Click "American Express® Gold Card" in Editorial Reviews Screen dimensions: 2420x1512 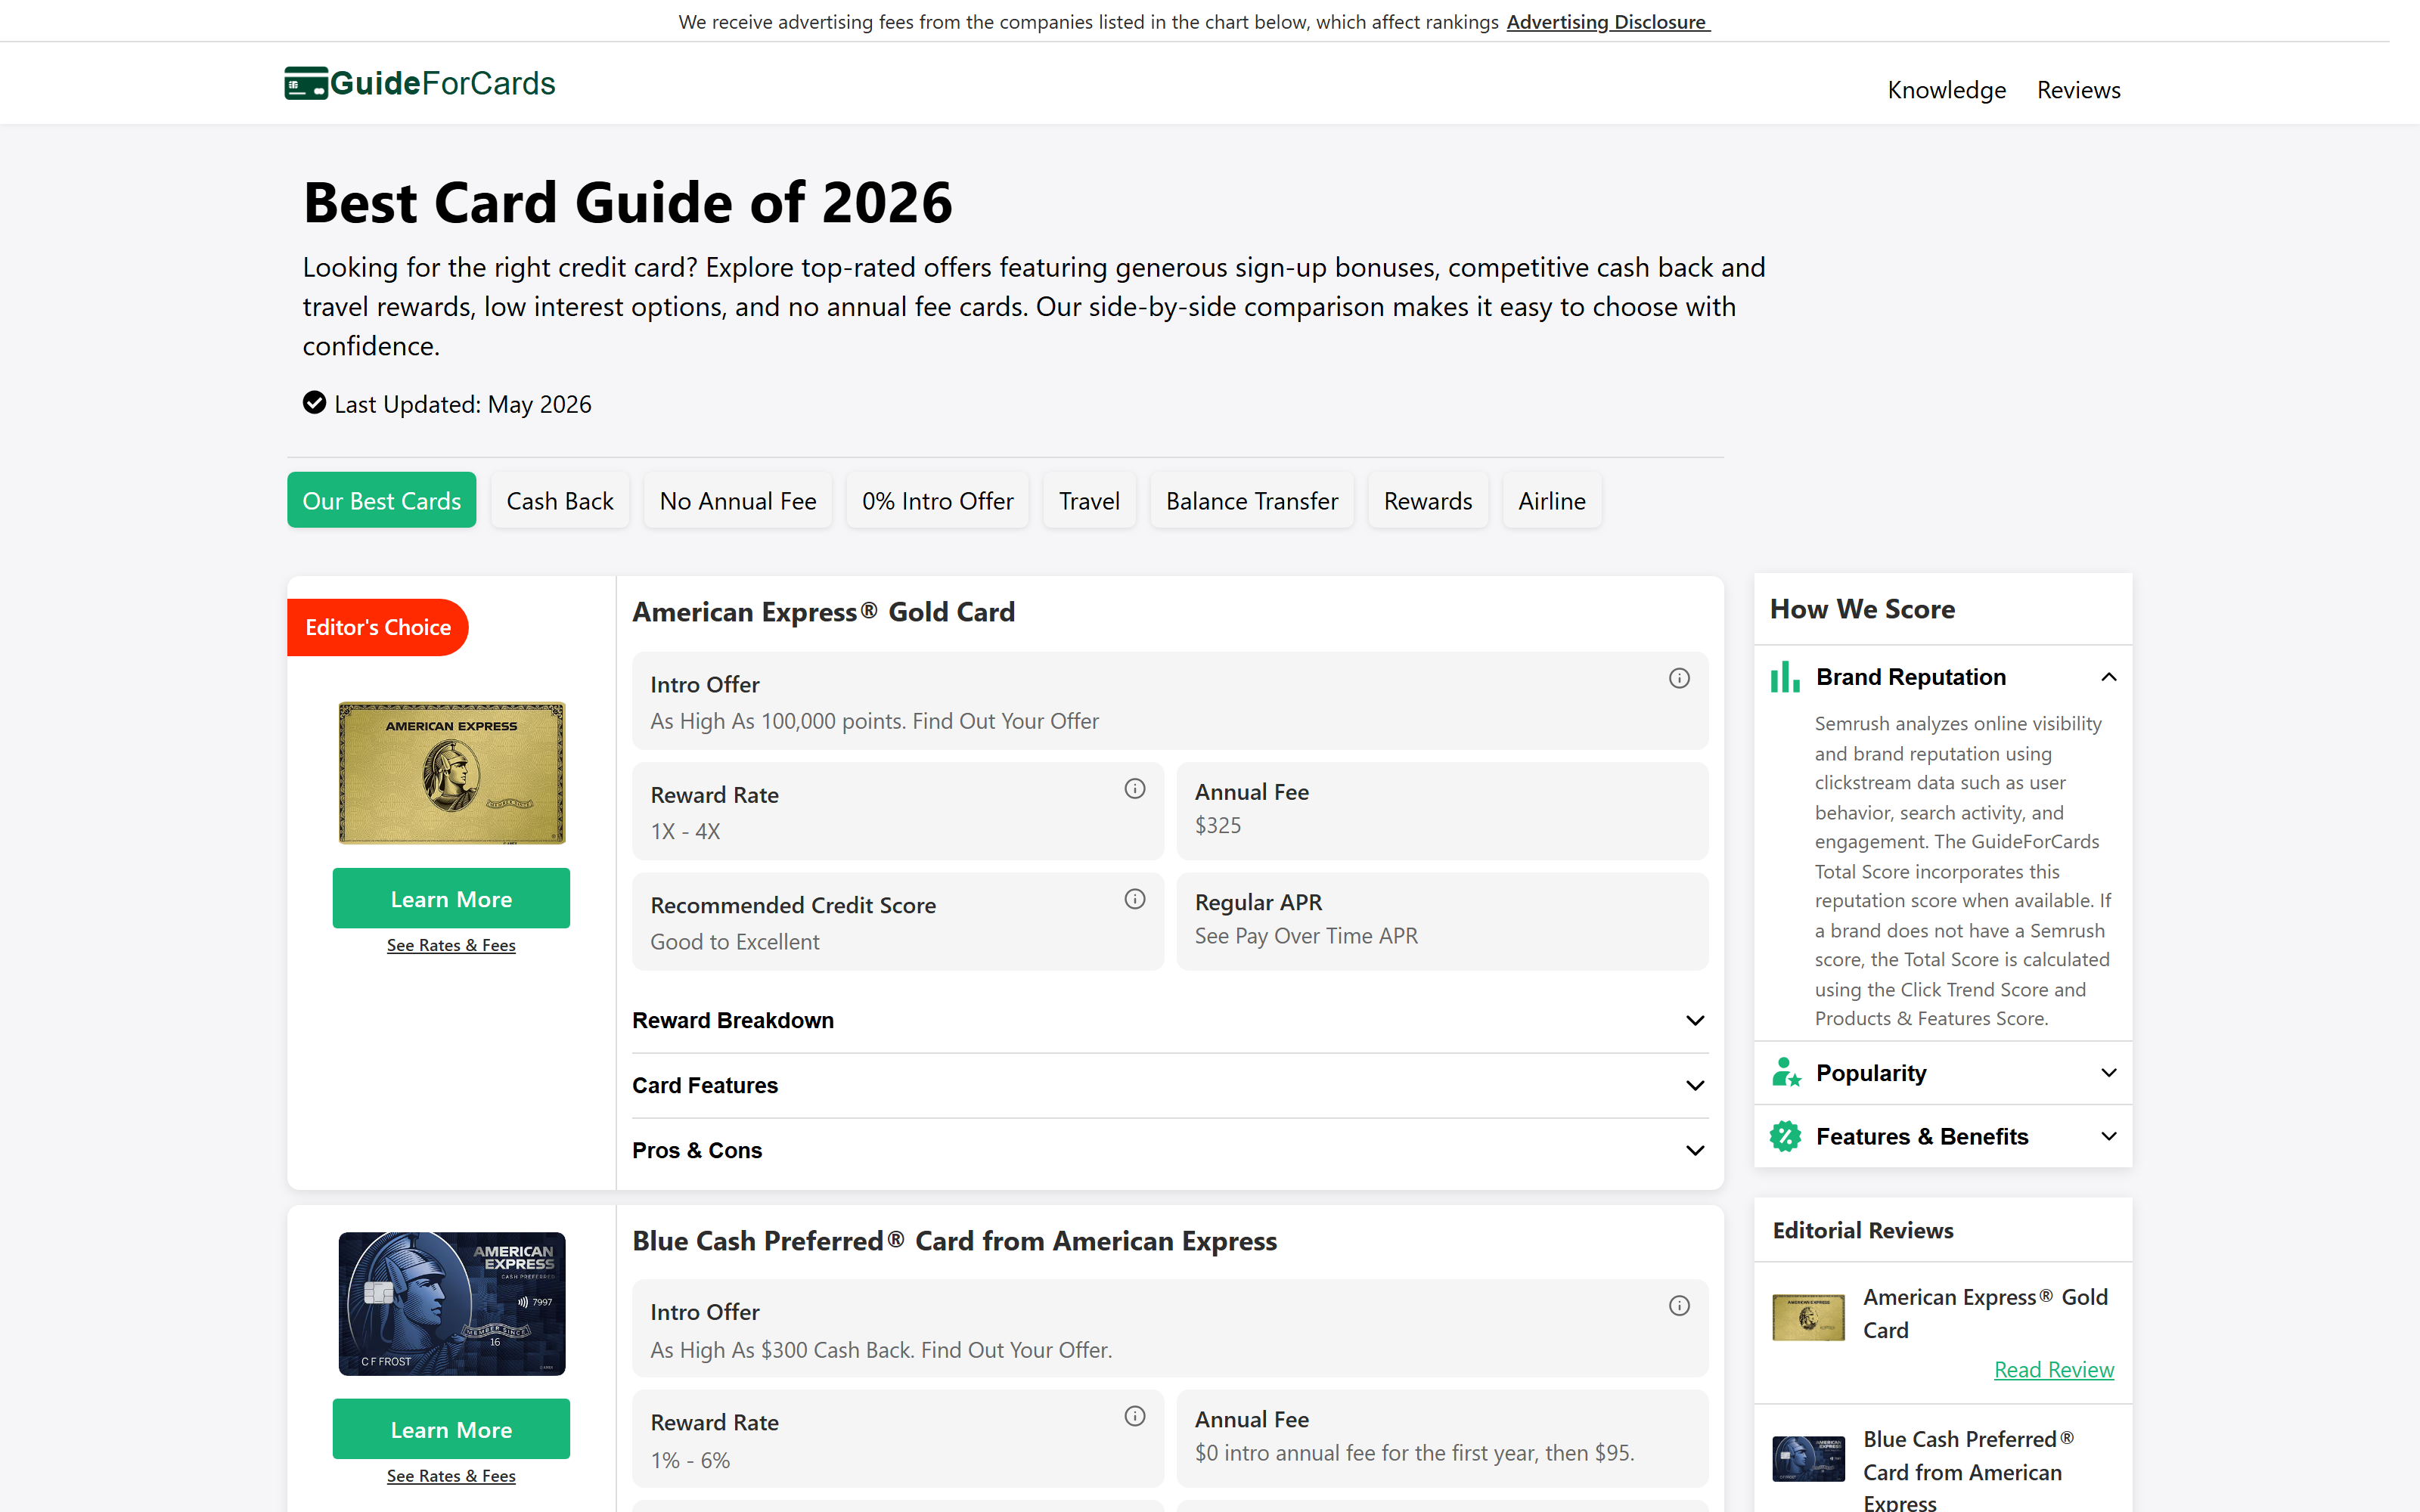[1985, 1313]
